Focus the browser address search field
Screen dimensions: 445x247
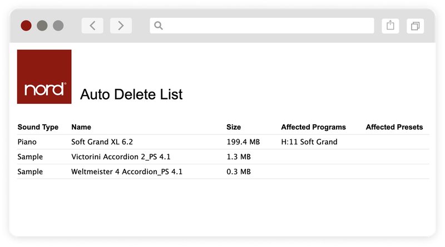261,26
